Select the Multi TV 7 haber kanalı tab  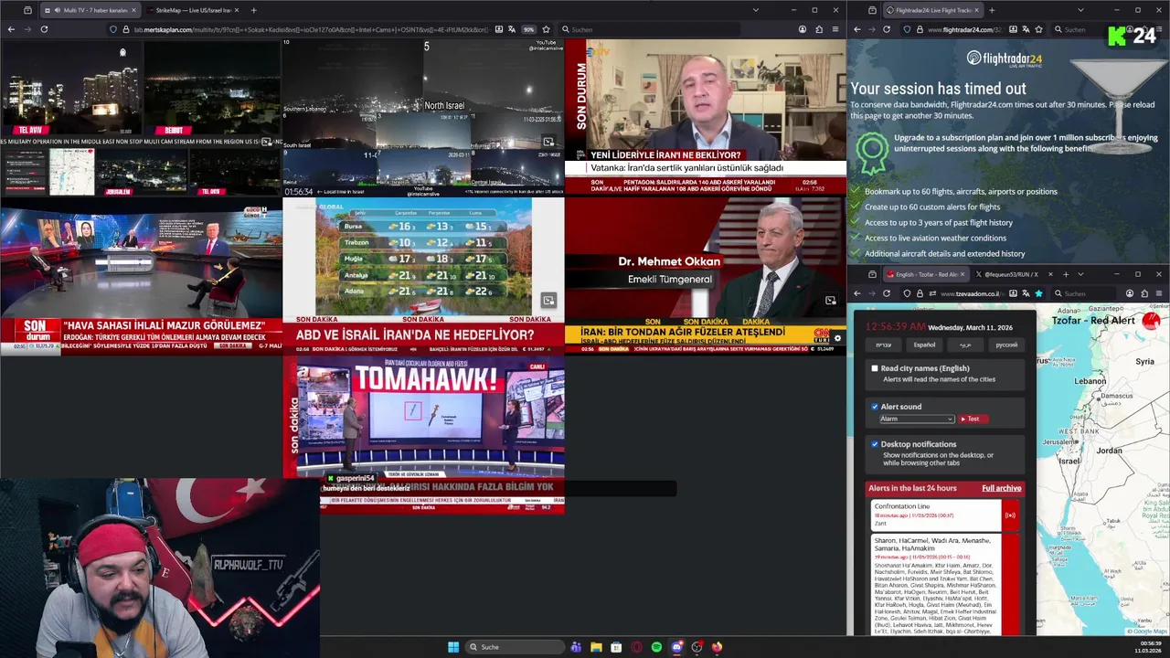(x=89, y=10)
